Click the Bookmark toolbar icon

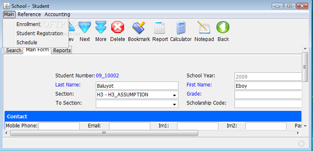tap(139, 27)
